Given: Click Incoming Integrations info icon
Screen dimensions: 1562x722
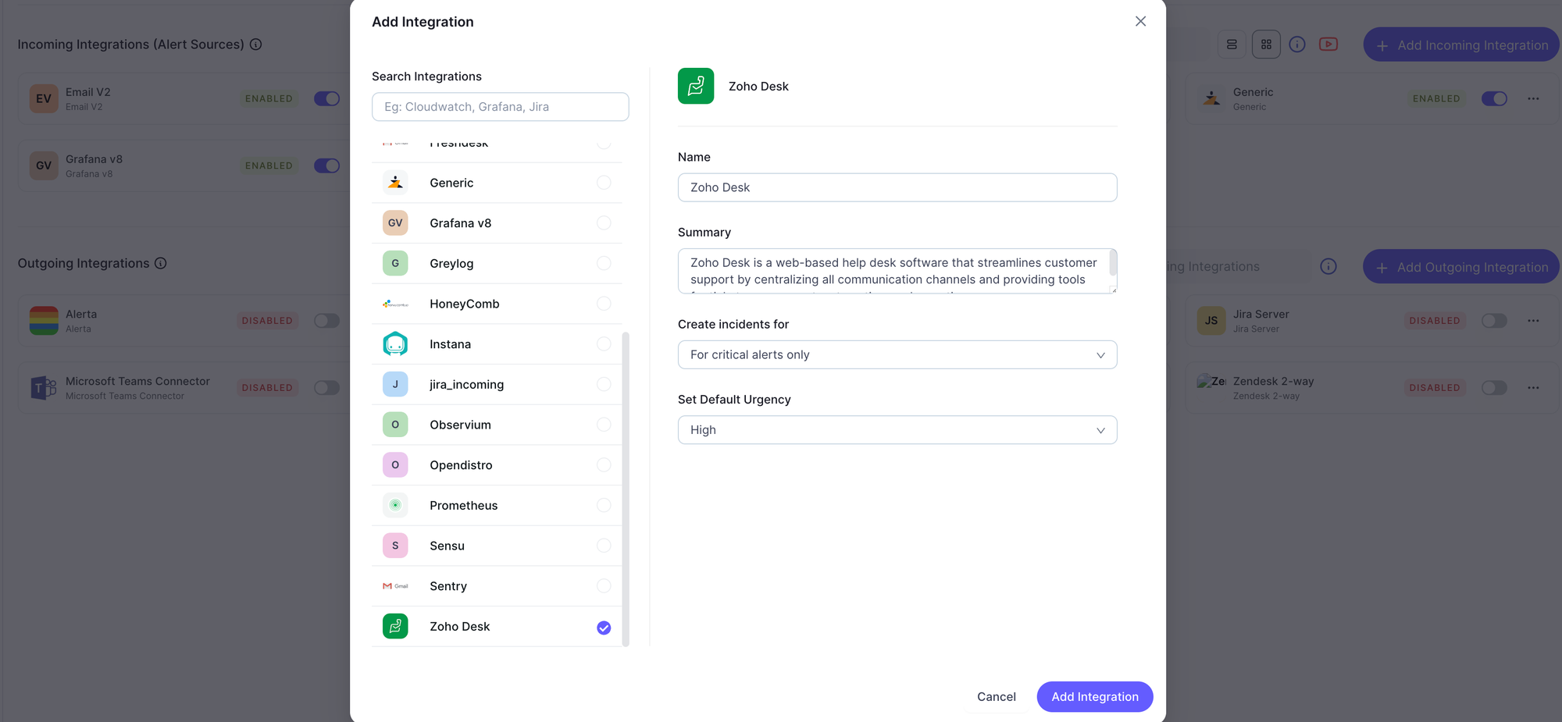Looking at the screenshot, I should point(255,44).
